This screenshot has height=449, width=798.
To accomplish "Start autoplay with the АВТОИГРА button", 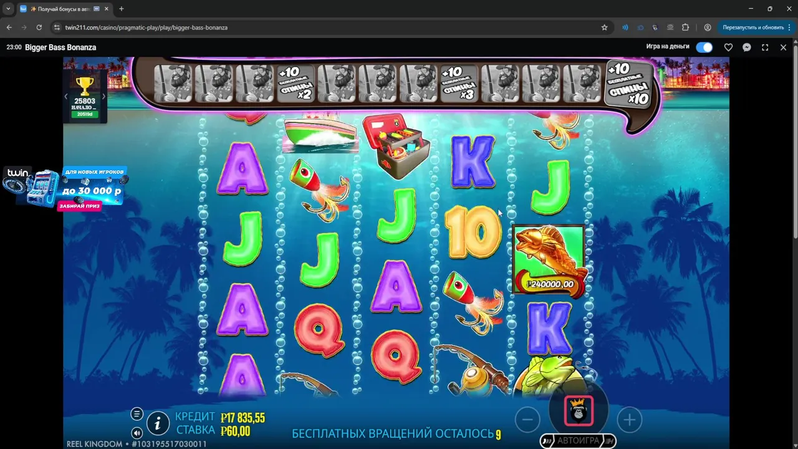I will click(x=578, y=441).
